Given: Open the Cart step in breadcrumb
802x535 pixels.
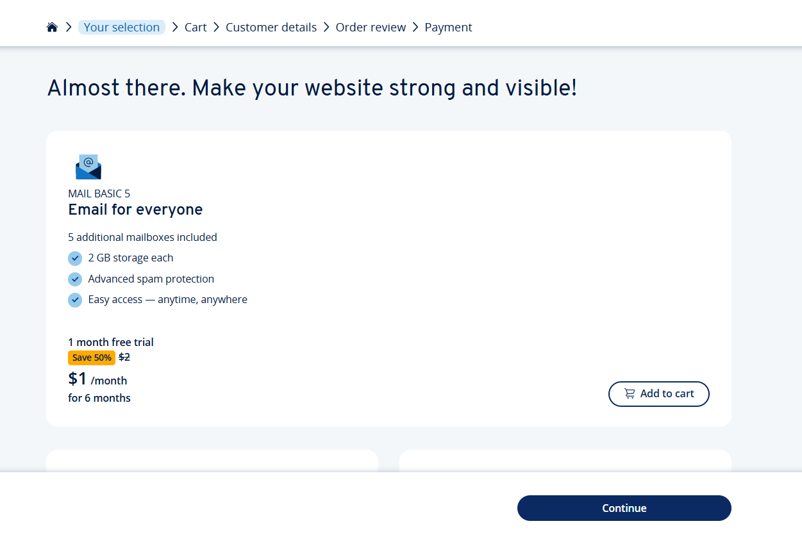Looking at the screenshot, I should click(196, 27).
